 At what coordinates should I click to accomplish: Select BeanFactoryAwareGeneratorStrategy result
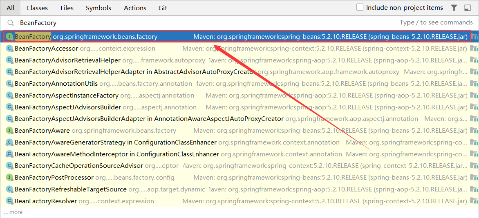239,142
